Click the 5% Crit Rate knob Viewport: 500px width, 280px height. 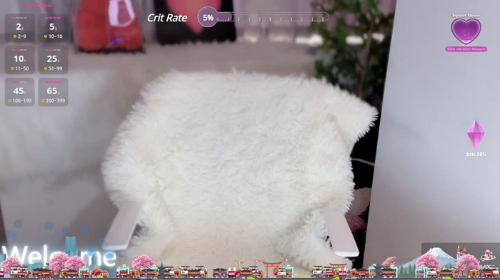[208, 17]
